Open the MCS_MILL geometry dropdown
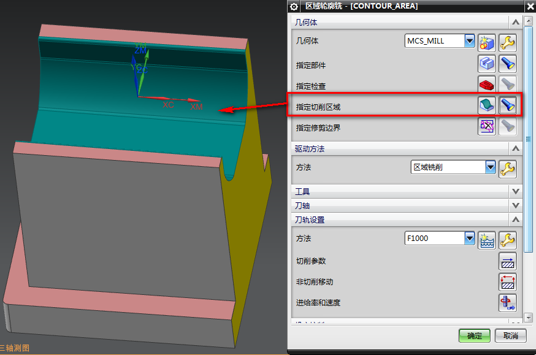The image size is (536, 355). [470, 41]
